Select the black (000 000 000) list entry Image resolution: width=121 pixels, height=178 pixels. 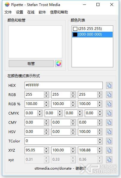pos(92,34)
